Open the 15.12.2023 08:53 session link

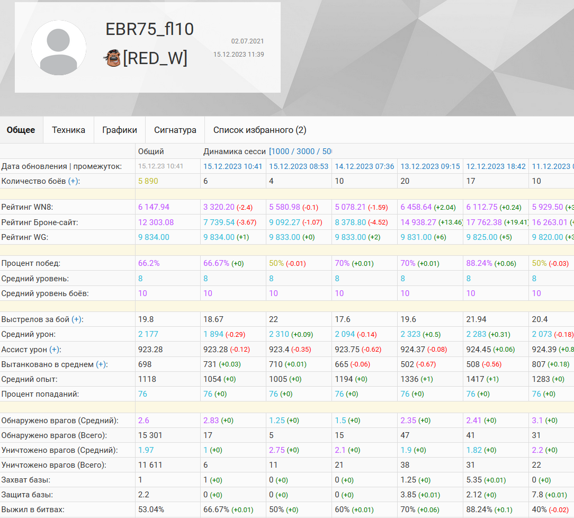click(x=299, y=166)
